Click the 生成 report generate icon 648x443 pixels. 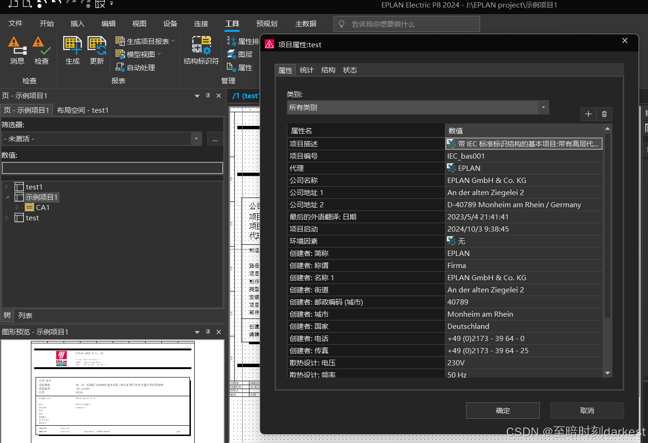73,51
